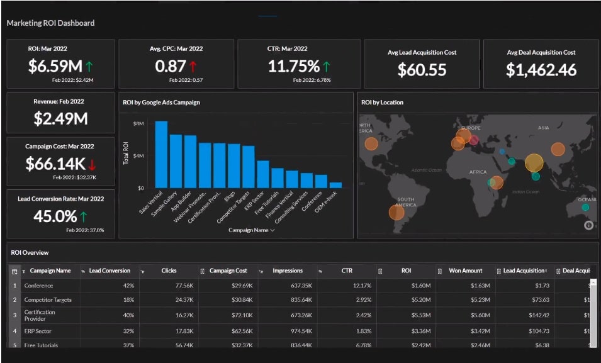This screenshot has height=363, width=601.
Task: Click the currency icon beside ROI column header
Action: click(380, 271)
